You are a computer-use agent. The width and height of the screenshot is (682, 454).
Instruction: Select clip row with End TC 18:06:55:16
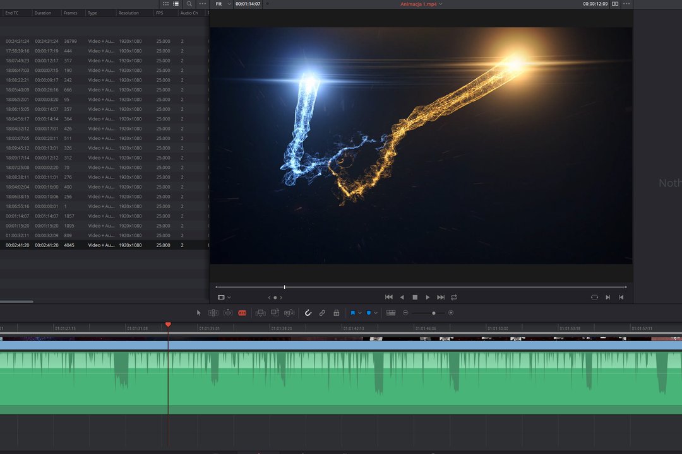[x=104, y=206]
